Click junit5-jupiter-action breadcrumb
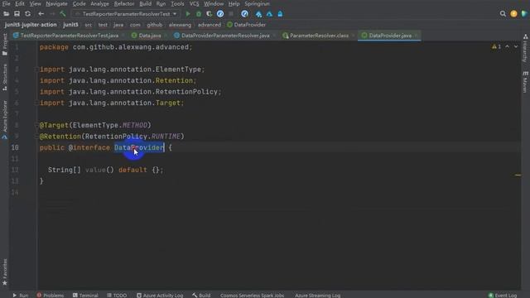The image size is (530, 298). [x=31, y=25]
